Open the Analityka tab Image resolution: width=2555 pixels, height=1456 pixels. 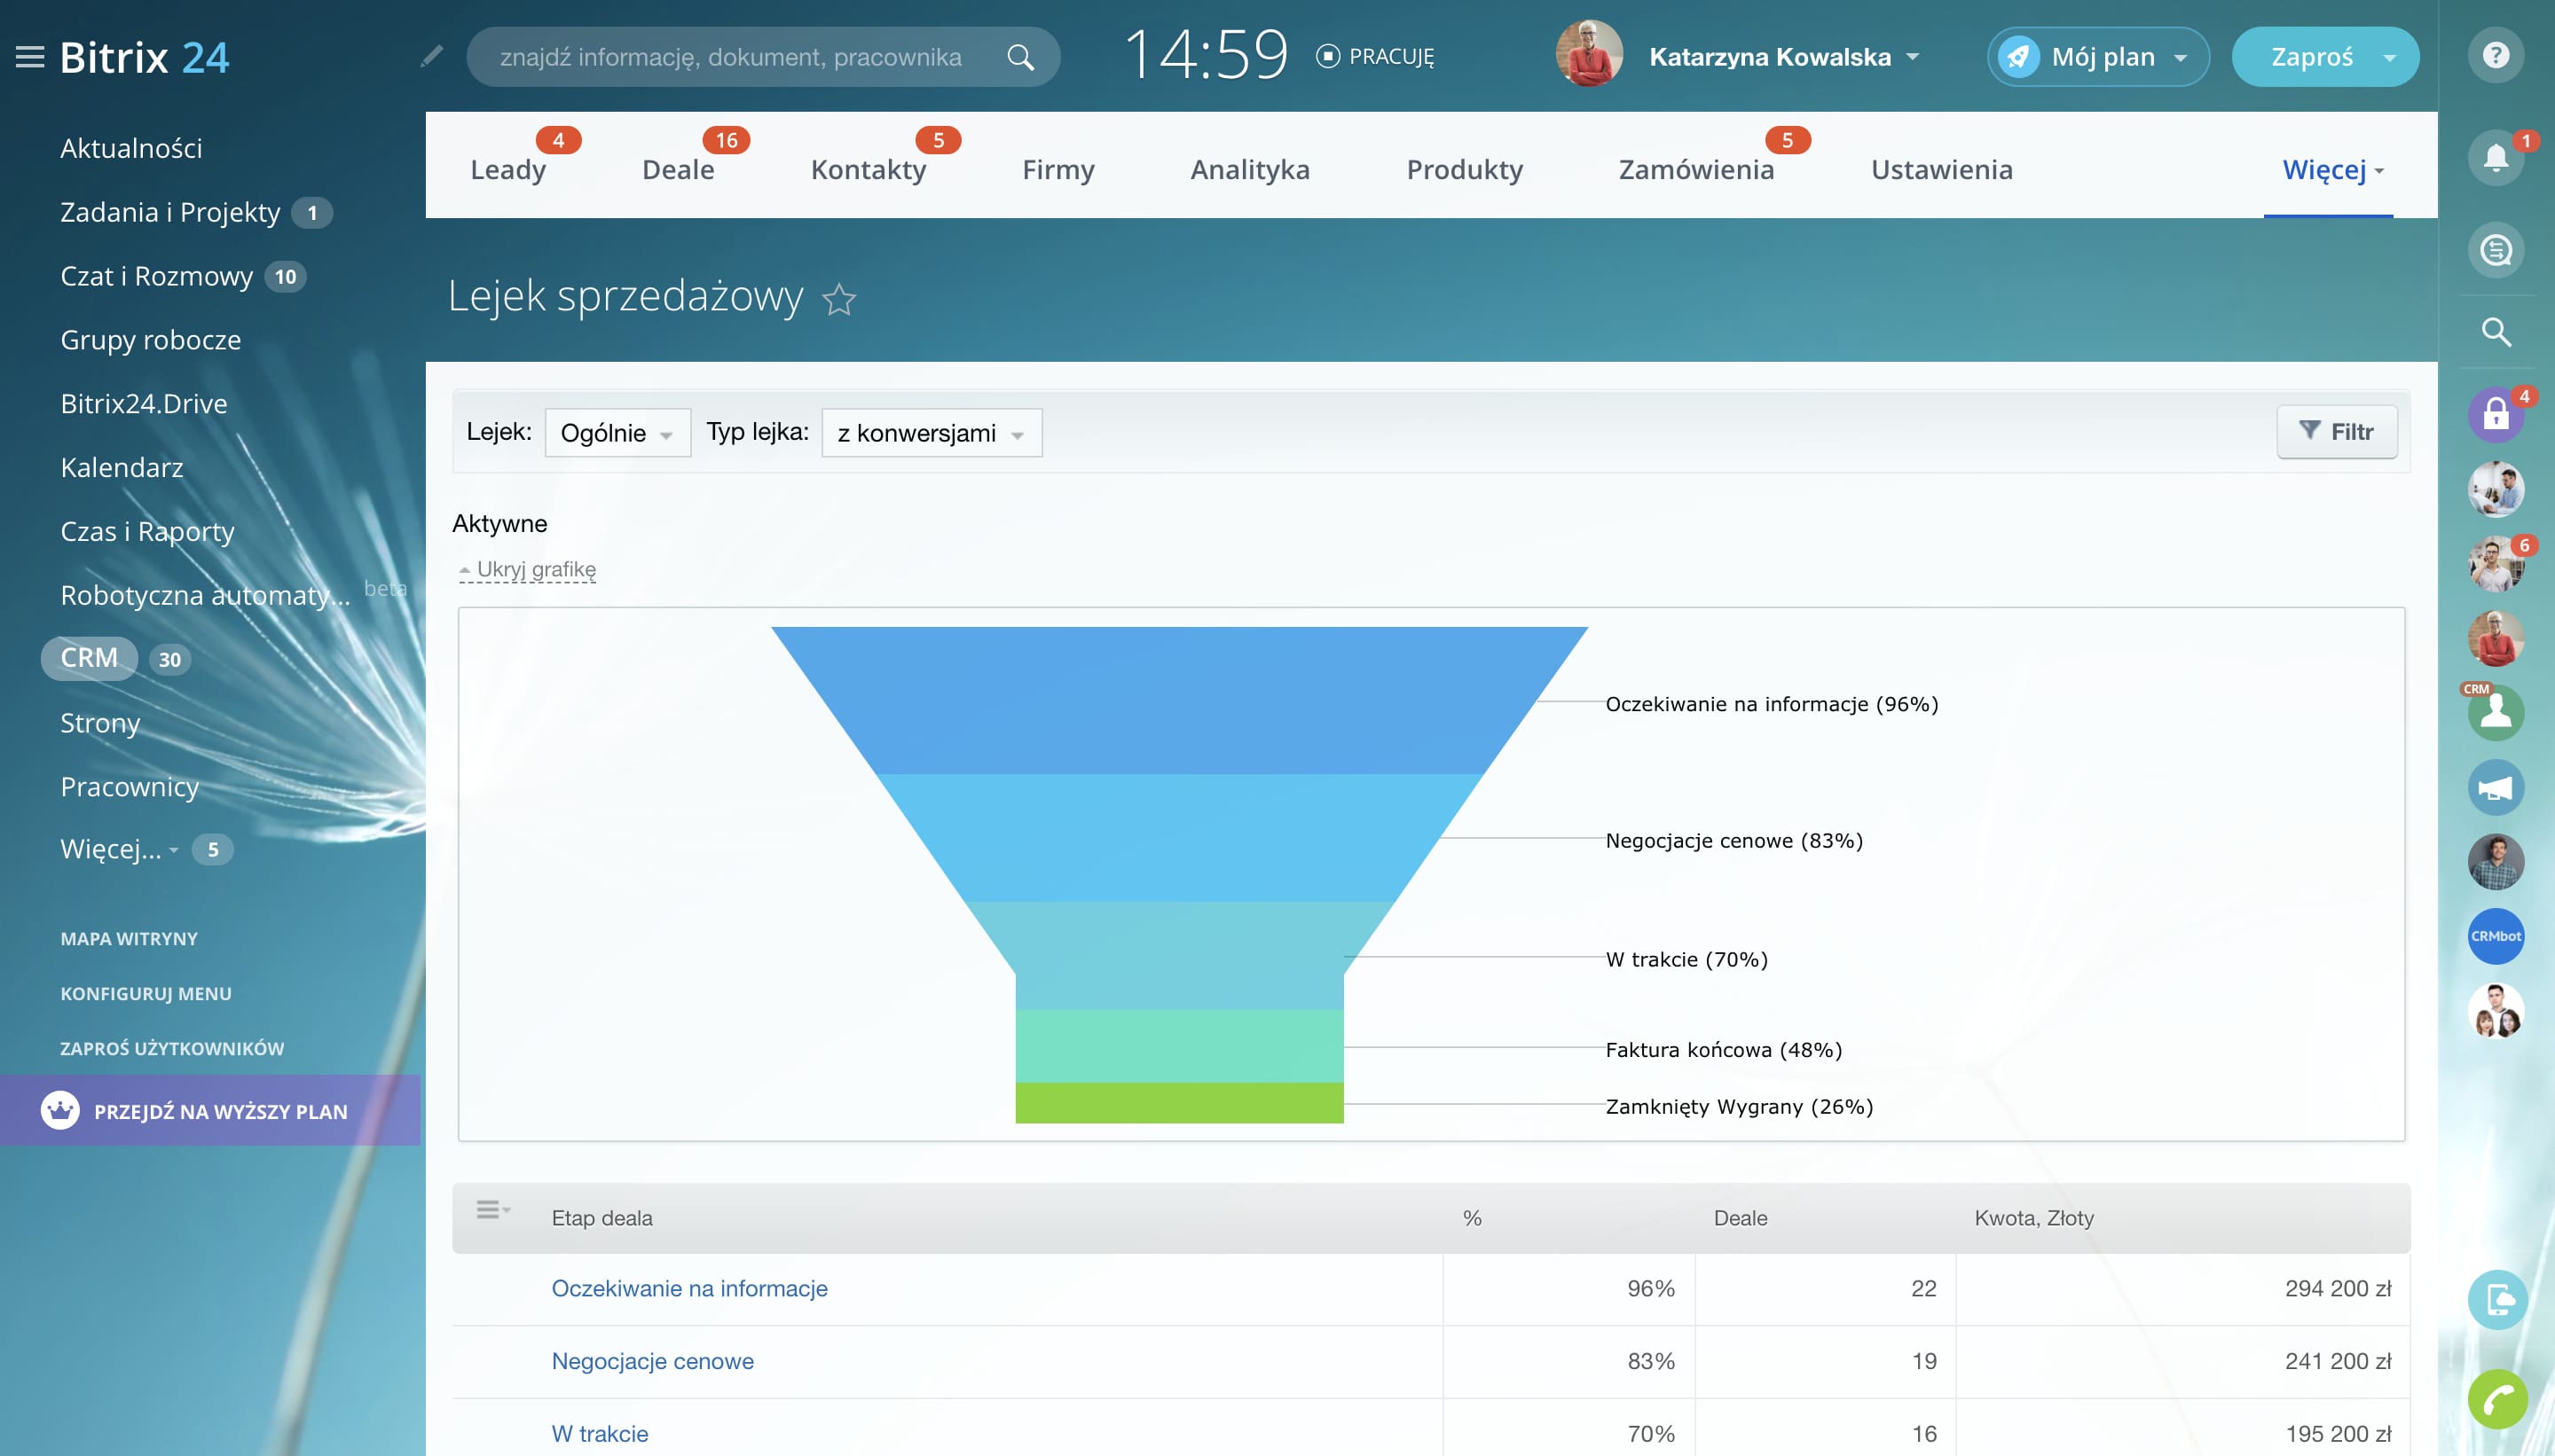pyautogui.click(x=1249, y=169)
